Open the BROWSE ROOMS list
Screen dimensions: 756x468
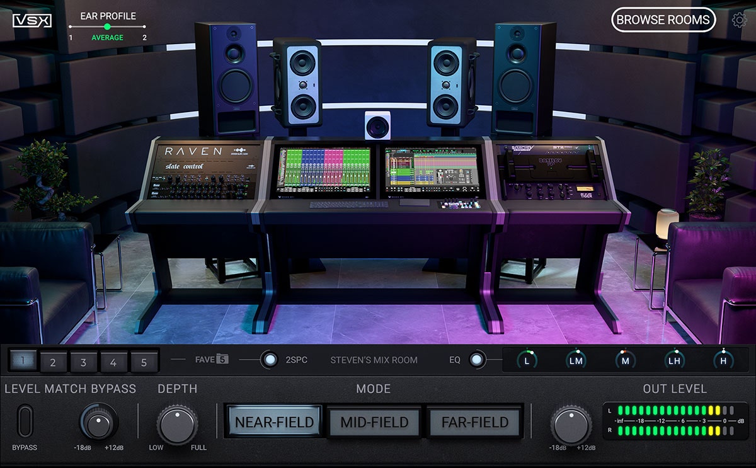[x=663, y=20]
